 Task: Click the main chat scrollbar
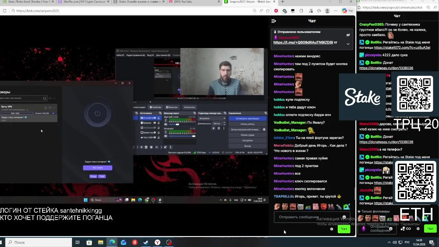[354, 193]
